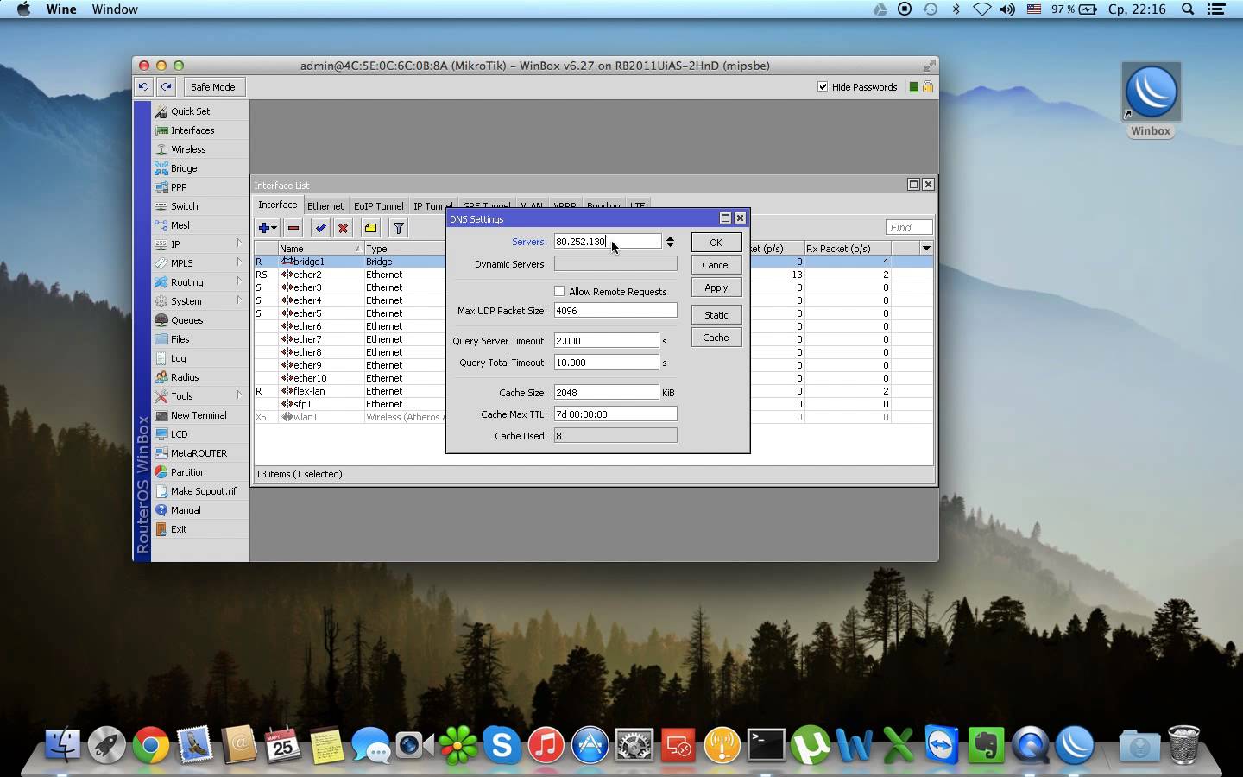The height and width of the screenshot is (777, 1243).
Task: Open Partition in the sidebar
Action: [188, 472]
